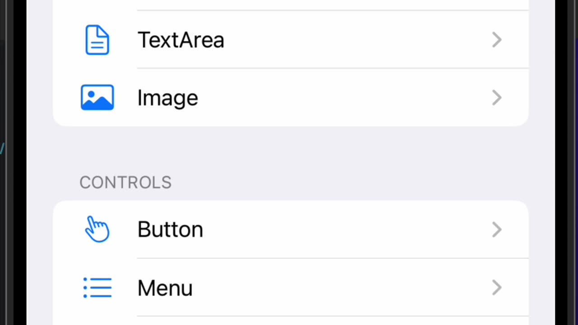Click the TextArea document icon

97,40
